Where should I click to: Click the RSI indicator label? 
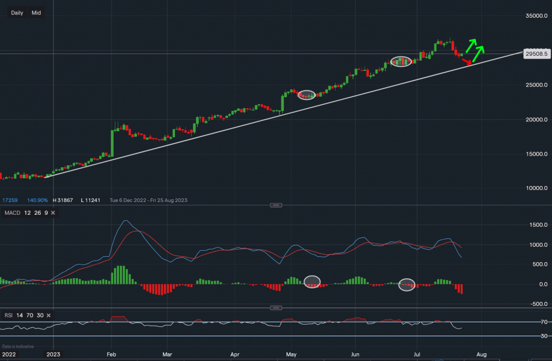9,315
